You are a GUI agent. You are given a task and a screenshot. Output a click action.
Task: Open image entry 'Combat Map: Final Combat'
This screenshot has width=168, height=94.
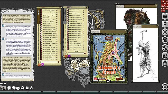pyautogui.click(x=76, y=20)
